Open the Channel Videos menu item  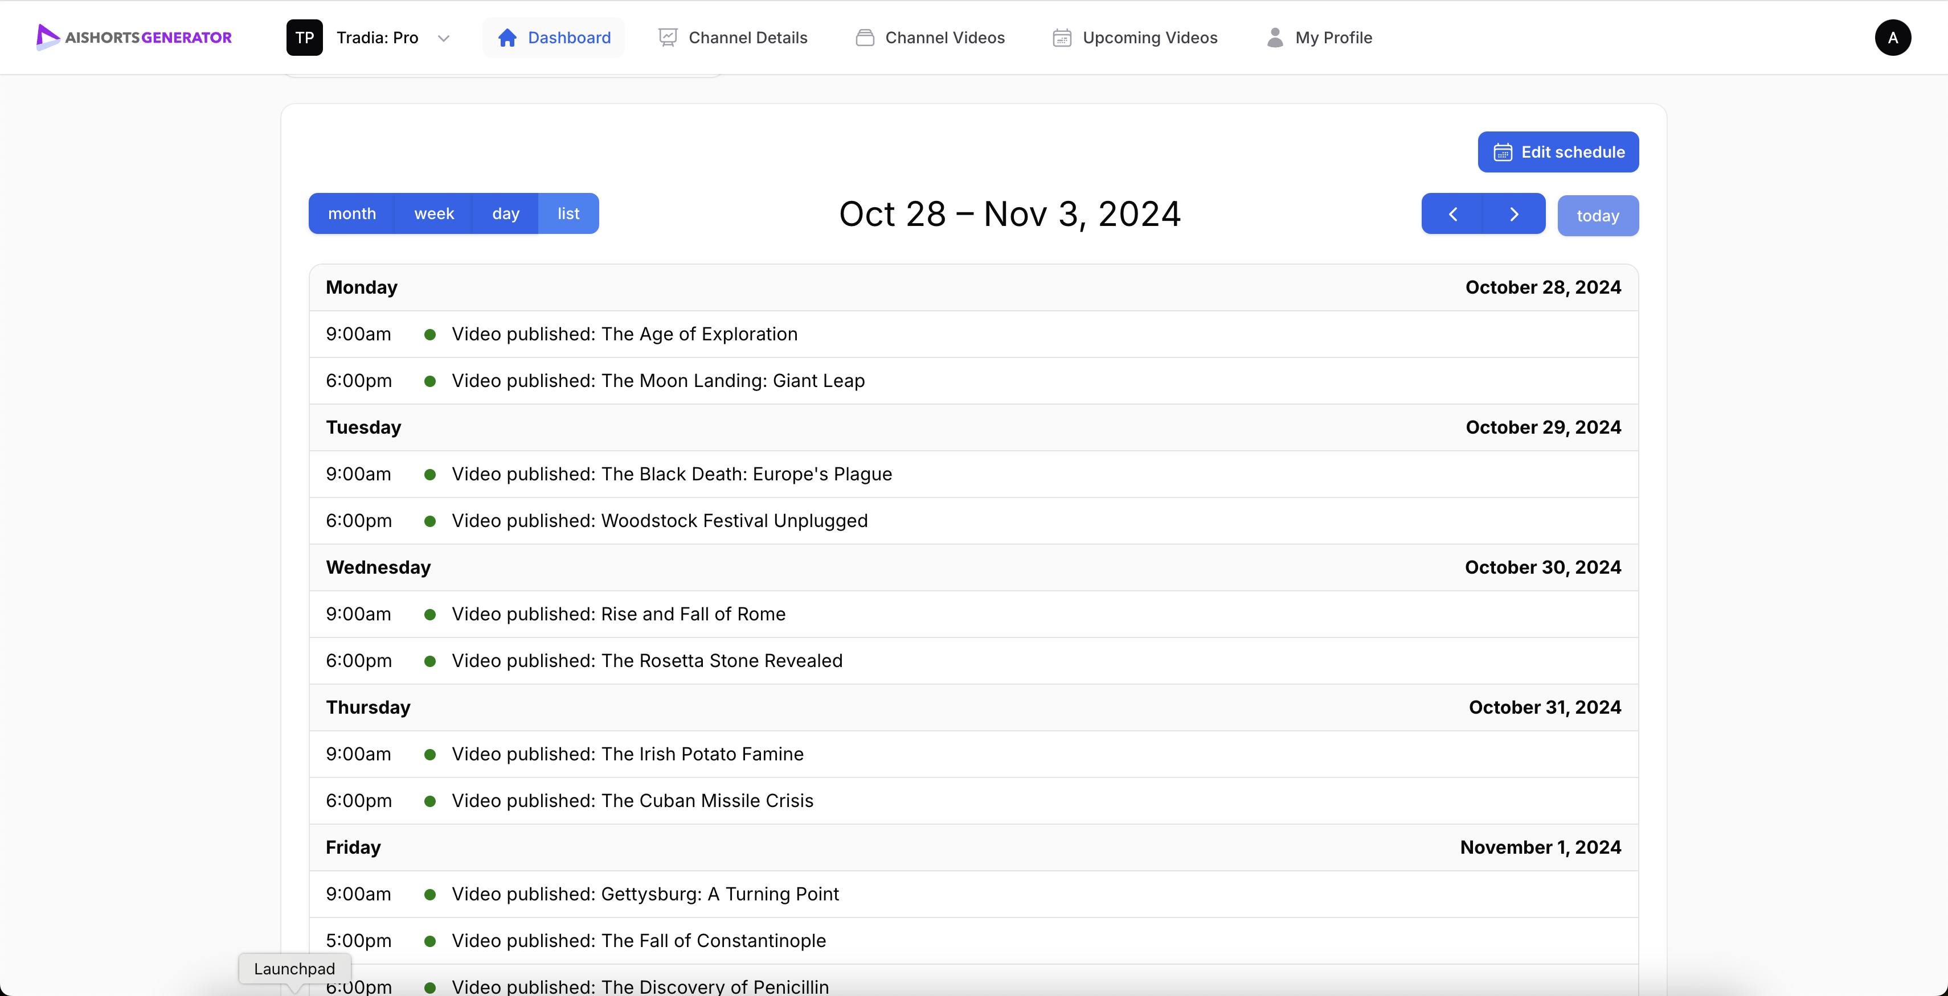944,38
